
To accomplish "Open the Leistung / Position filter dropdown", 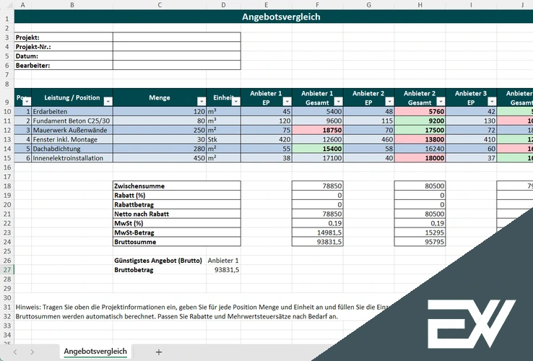I will [x=108, y=101].
